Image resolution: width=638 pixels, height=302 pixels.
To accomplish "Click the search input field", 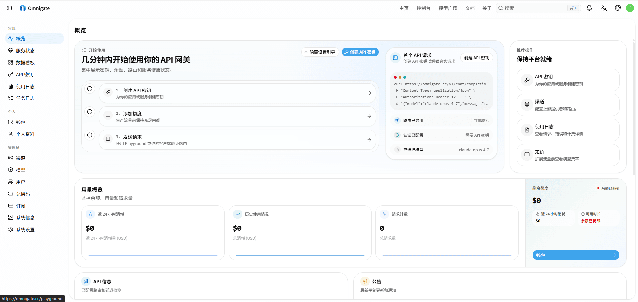I will pyautogui.click(x=538, y=8).
